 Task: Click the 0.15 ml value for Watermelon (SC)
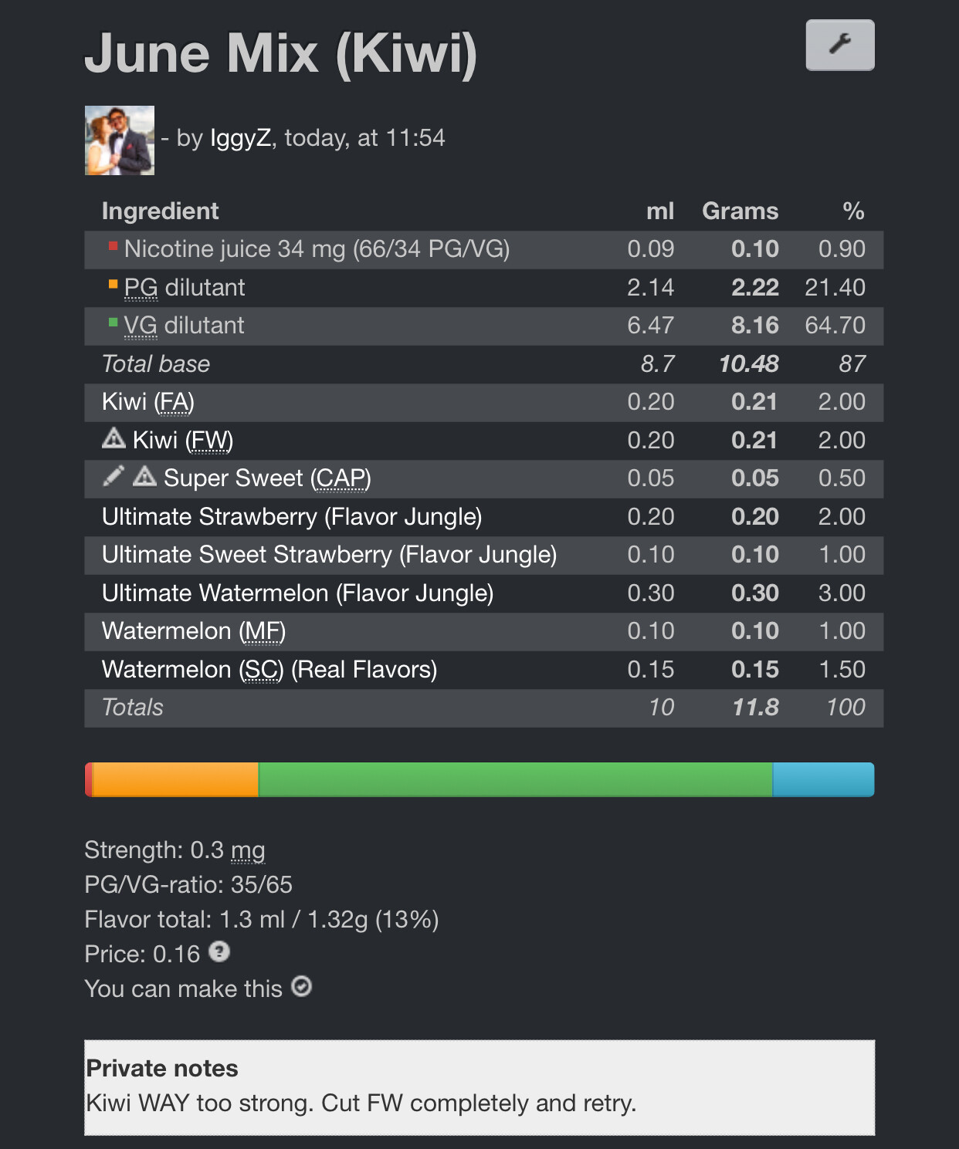(x=651, y=670)
